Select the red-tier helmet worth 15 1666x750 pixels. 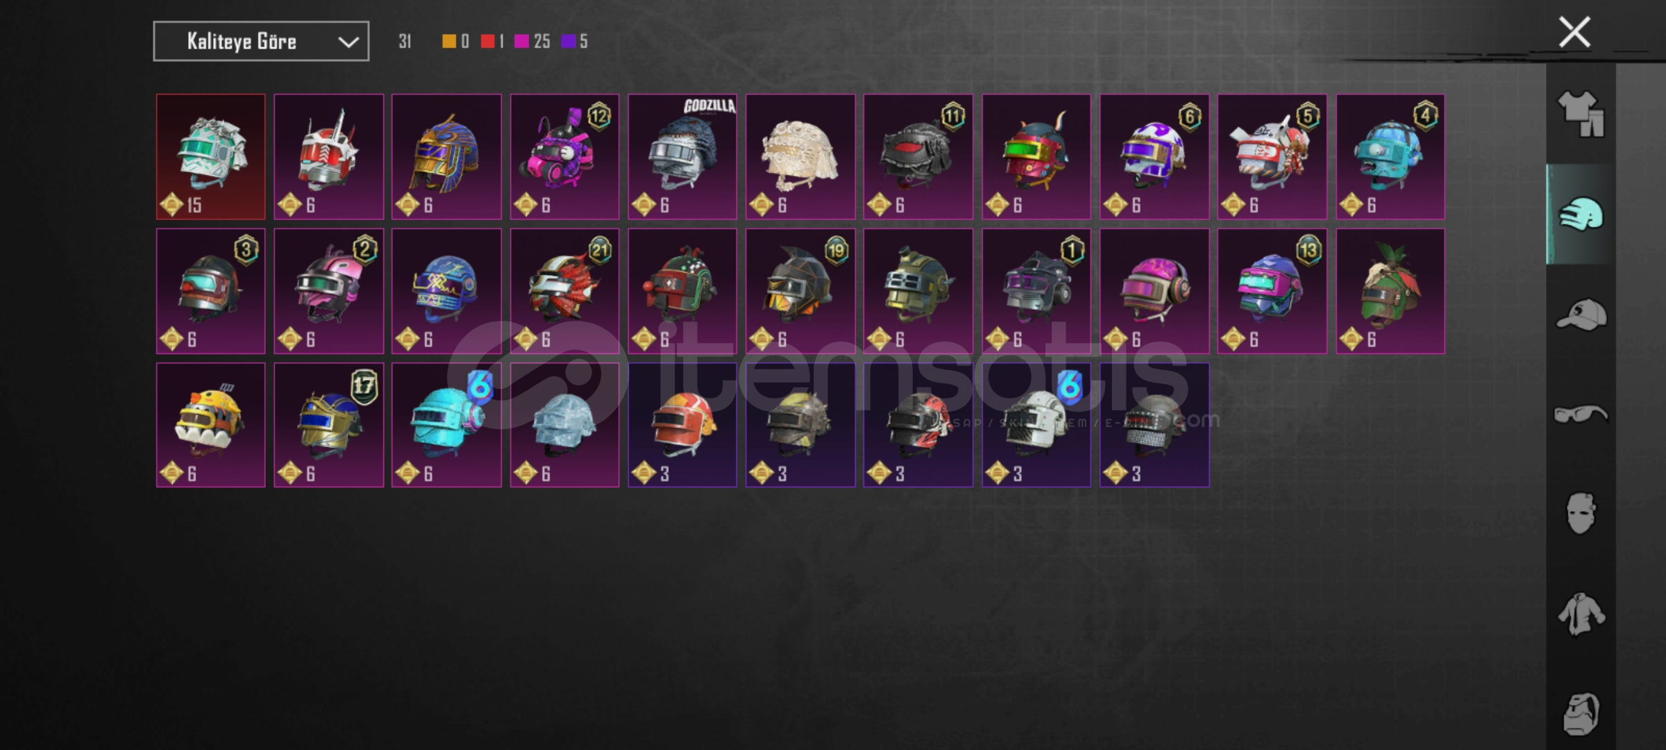pyautogui.click(x=211, y=157)
